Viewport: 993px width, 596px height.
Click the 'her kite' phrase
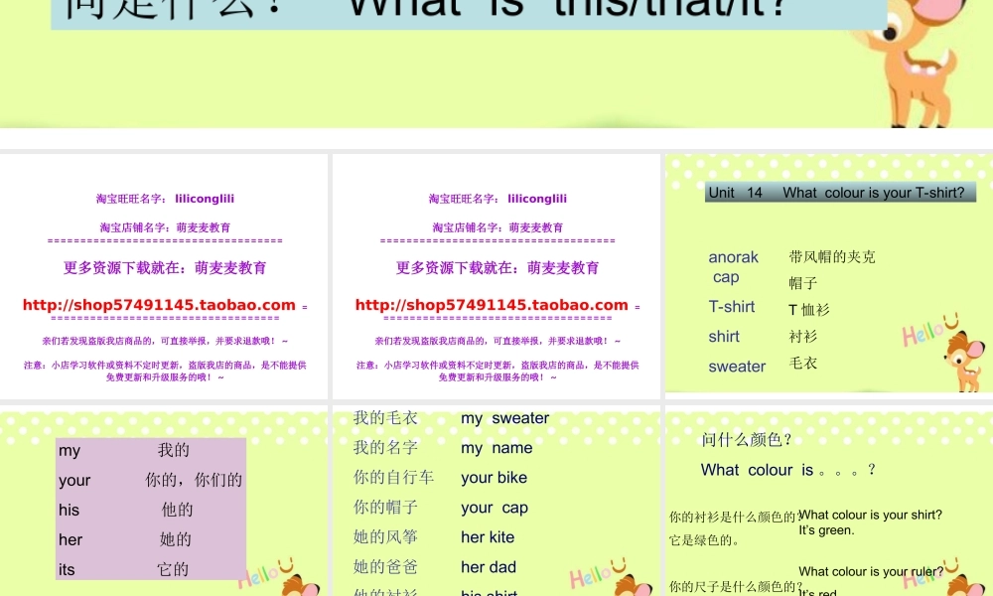click(487, 537)
